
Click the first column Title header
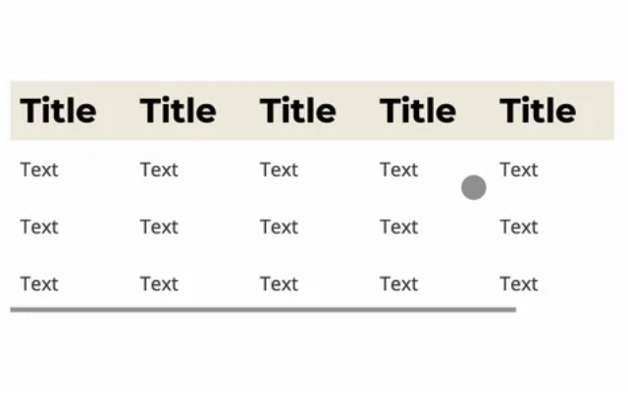[58, 111]
